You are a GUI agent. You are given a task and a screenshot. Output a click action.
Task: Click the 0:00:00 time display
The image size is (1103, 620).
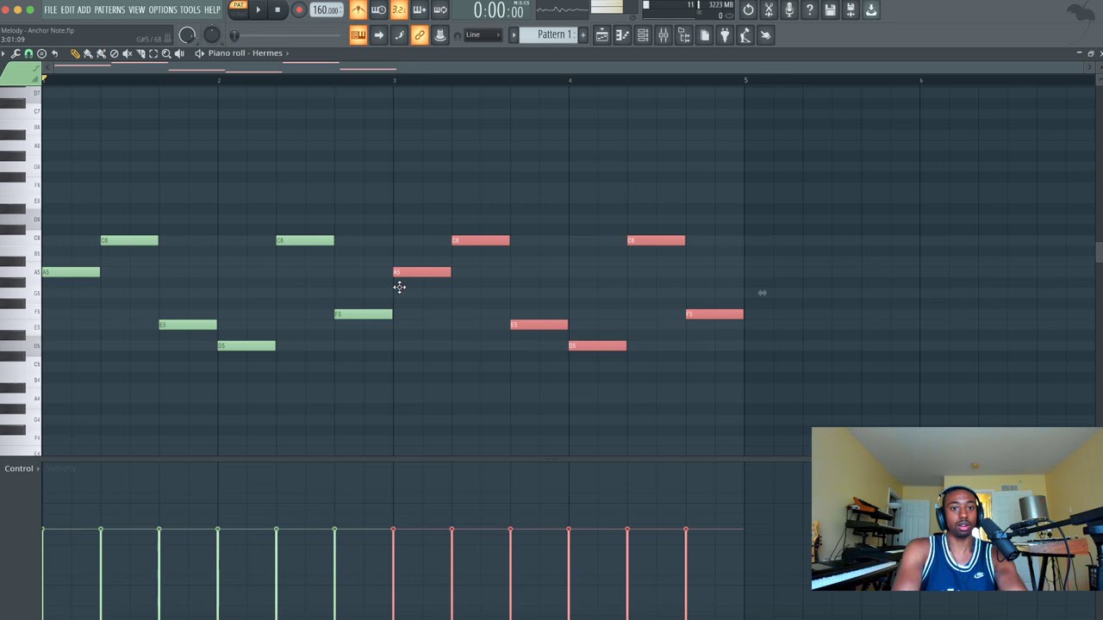[498, 10]
